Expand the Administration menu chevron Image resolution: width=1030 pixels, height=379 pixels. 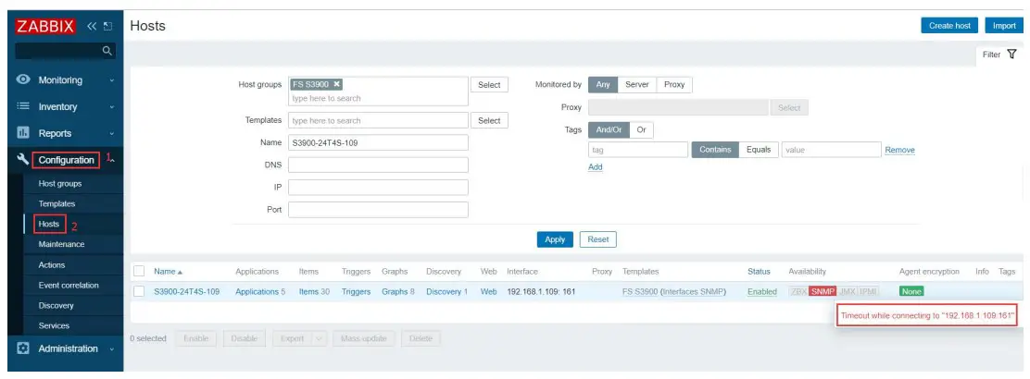(112, 348)
